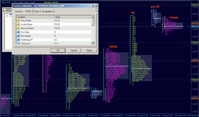Viewport: 199px width, 117px height.
Task: Select the Inputs tab
Action: (28, 11)
